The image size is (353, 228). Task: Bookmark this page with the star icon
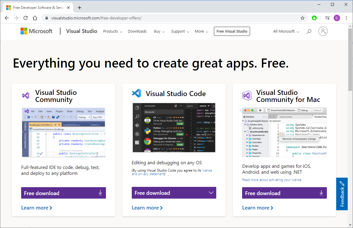click(303, 18)
